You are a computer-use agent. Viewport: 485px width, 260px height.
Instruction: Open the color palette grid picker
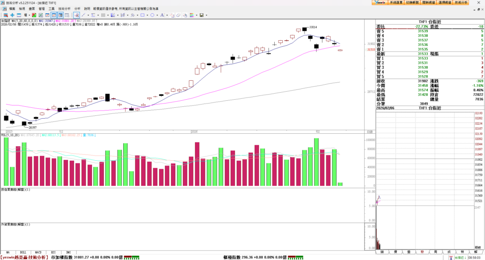coord(192,15)
